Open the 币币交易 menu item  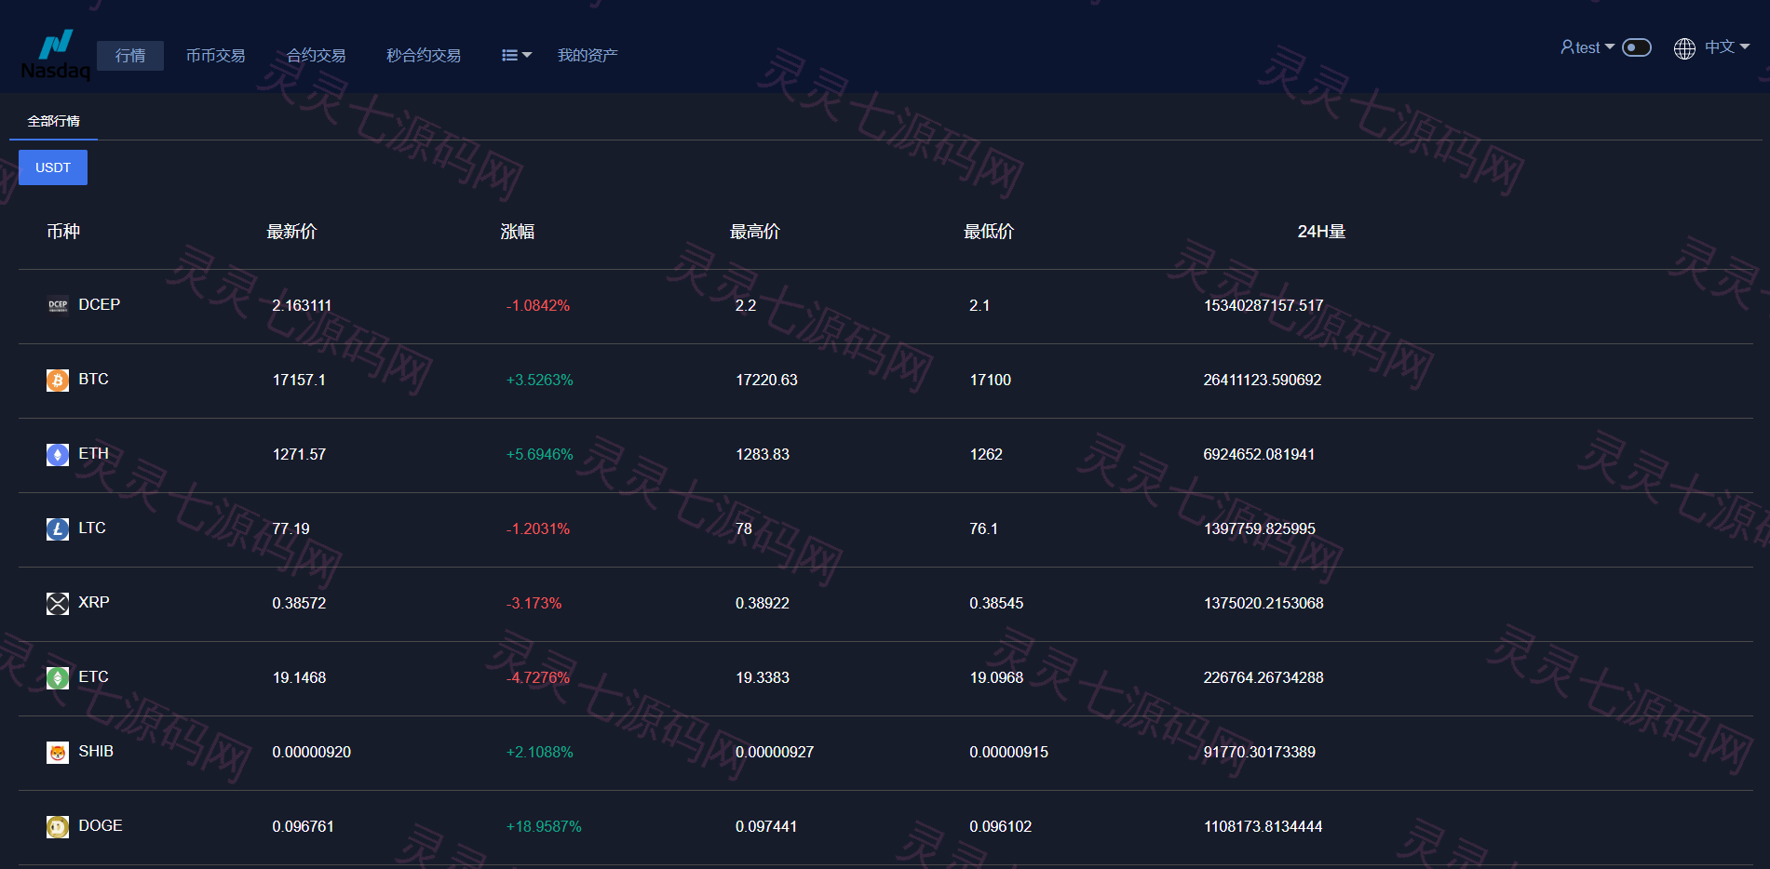click(x=215, y=56)
